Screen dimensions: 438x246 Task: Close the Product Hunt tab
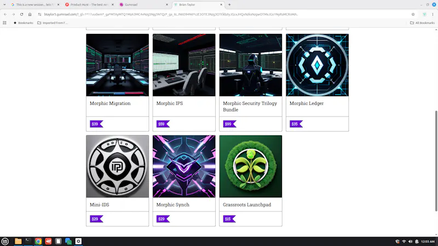pyautogui.click(x=113, y=4)
